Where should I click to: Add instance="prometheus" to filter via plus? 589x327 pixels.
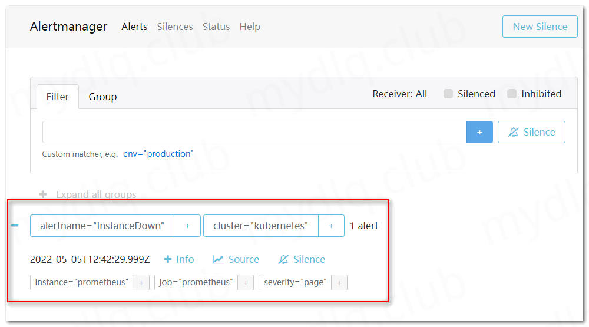coord(141,283)
